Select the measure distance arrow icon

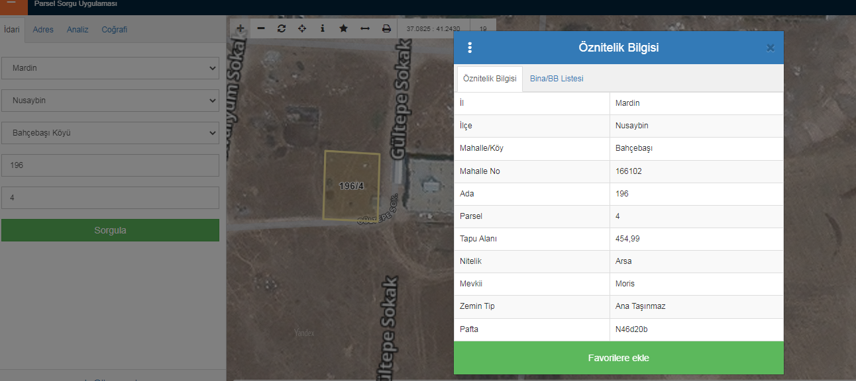[364, 28]
